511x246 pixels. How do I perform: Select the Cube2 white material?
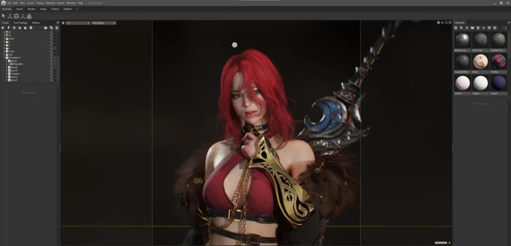coord(481,83)
